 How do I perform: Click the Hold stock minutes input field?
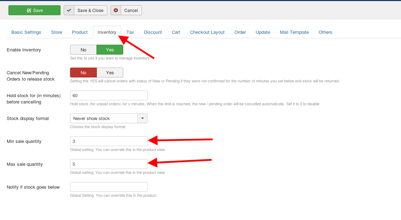coord(109,95)
